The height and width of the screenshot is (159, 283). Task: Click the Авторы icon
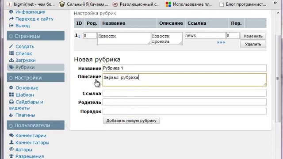pos(11,149)
